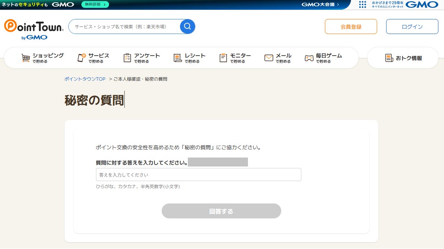The image size is (444, 249).
Task: Select the ショッピングで貯める icon
Action: click(26, 58)
